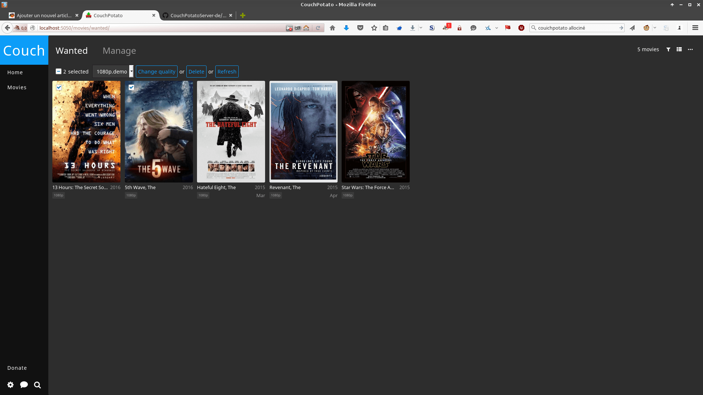The height and width of the screenshot is (395, 703).
Task: Click the red flag extension icon
Action: point(508,28)
